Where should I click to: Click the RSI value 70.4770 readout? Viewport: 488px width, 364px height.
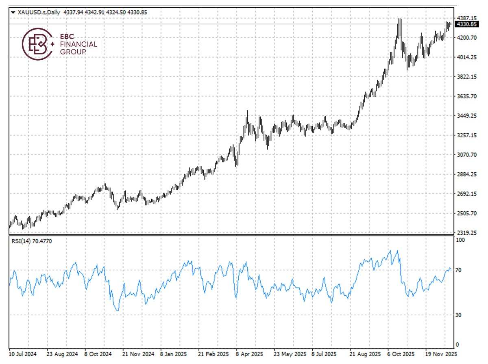[42, 240]
